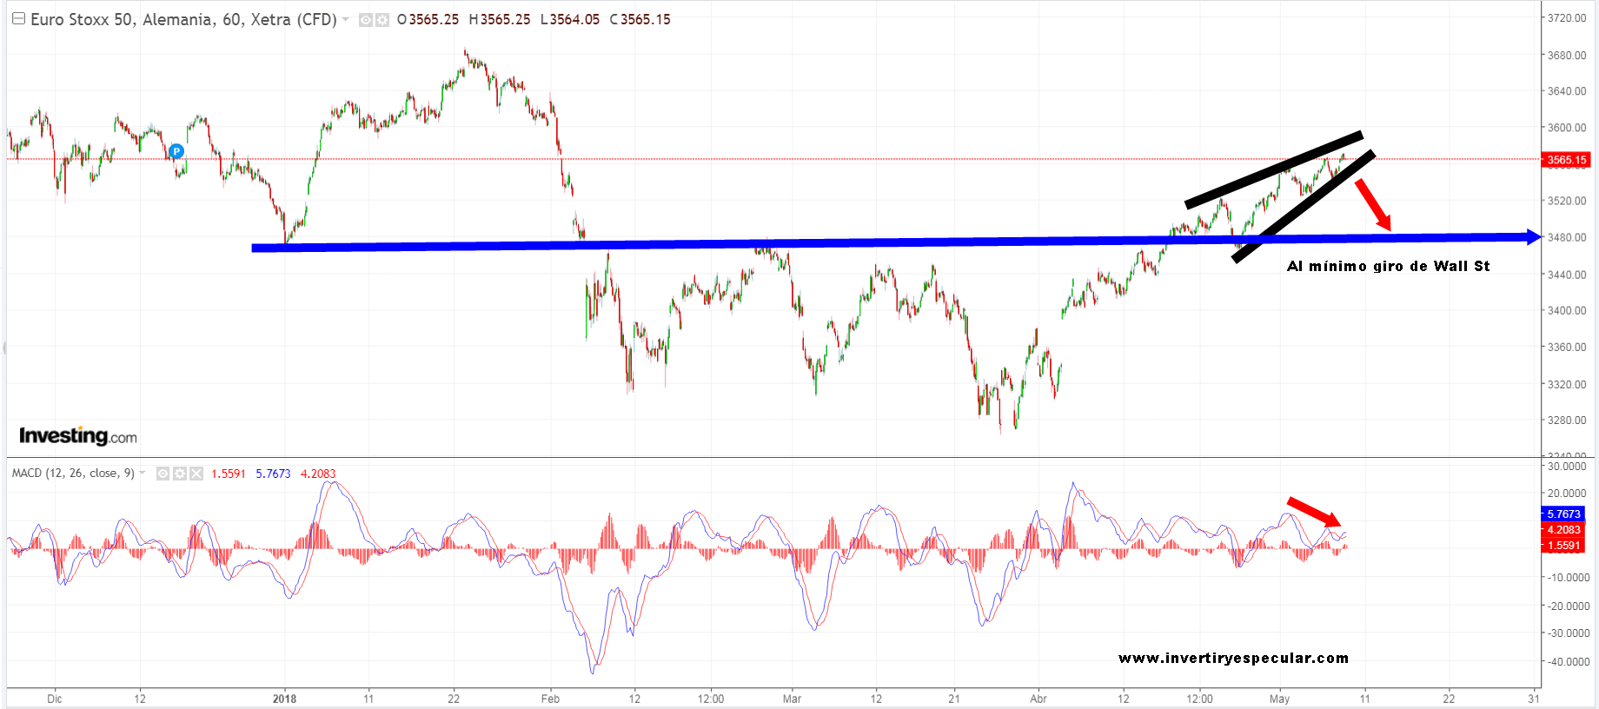The width and height of the screenshot is (1599, 709).
Task: Open Euro Stoxx 50 chart settings gear
Action: [382, 20]
